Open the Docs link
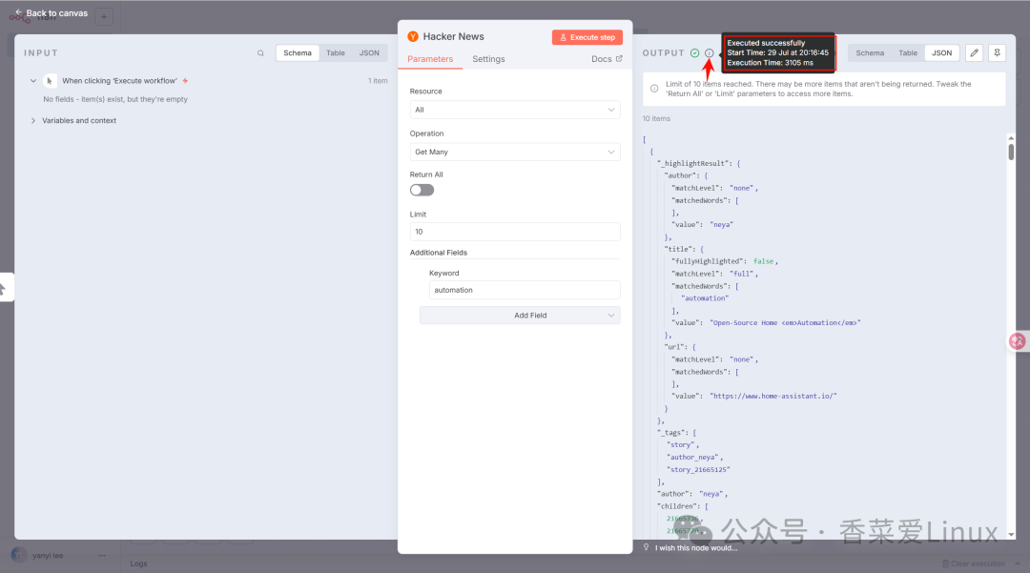Screen dimensions: 1030x573 607,59
